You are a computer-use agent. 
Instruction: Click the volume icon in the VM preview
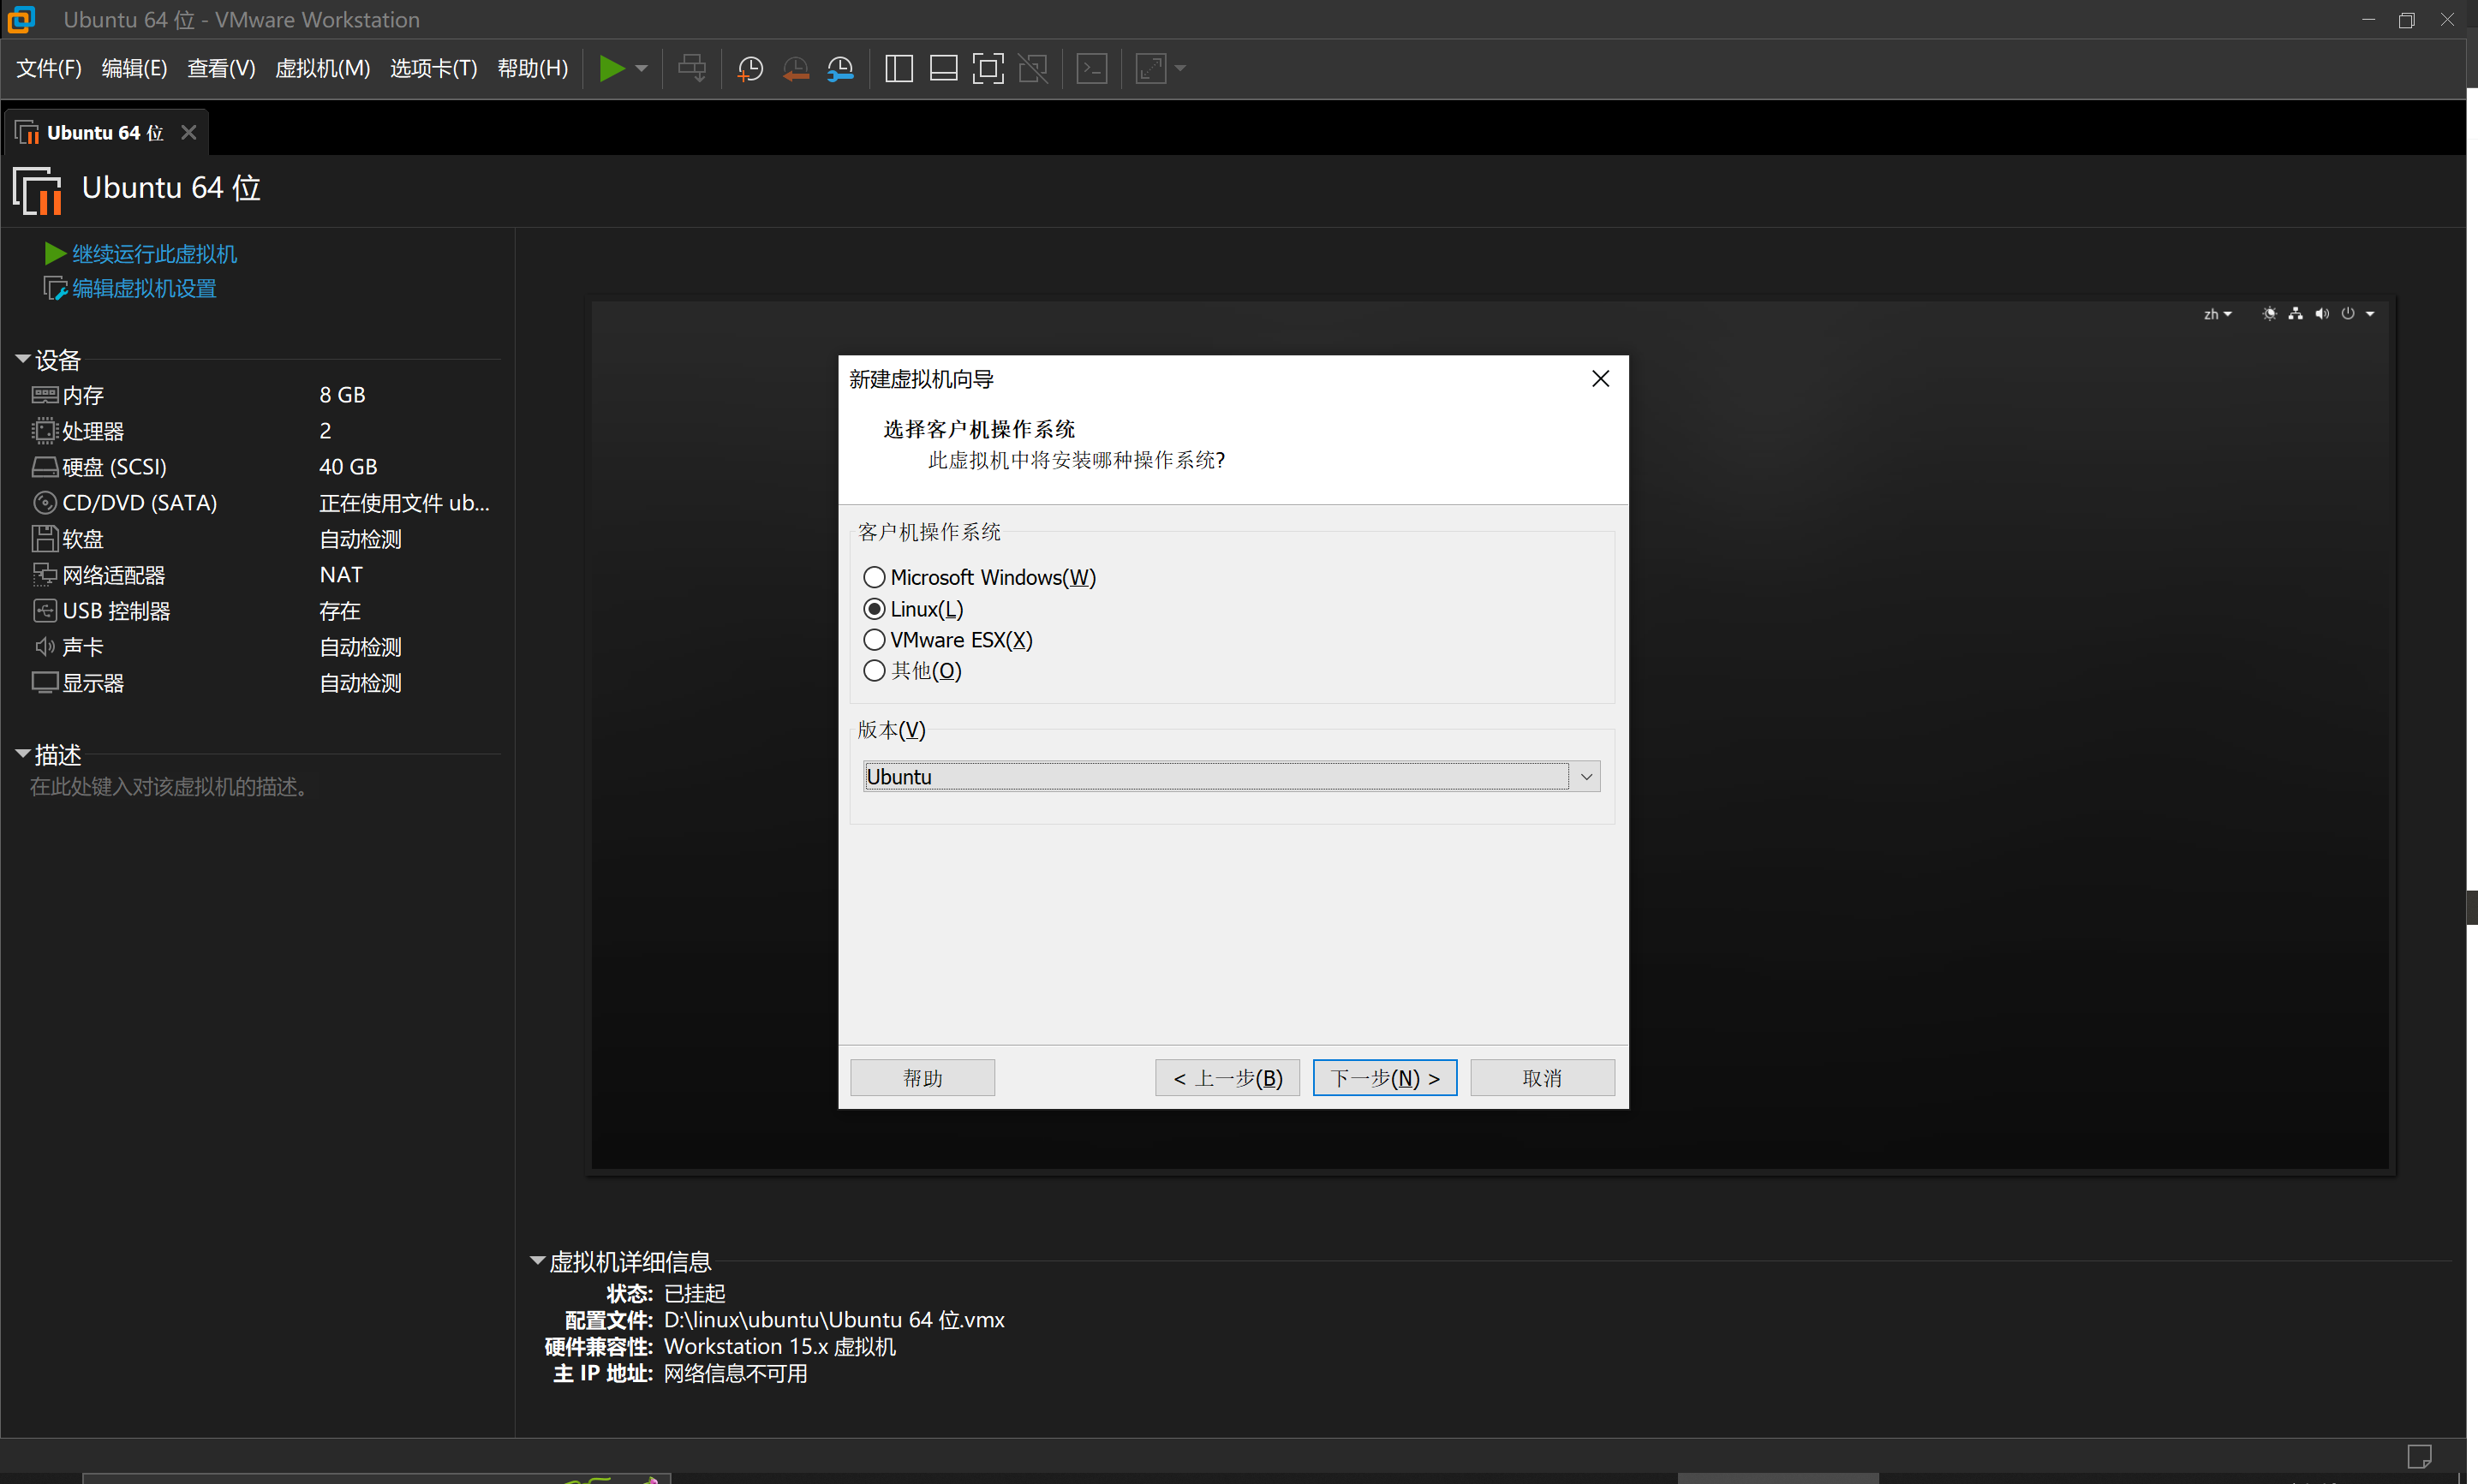point(2321,314)
